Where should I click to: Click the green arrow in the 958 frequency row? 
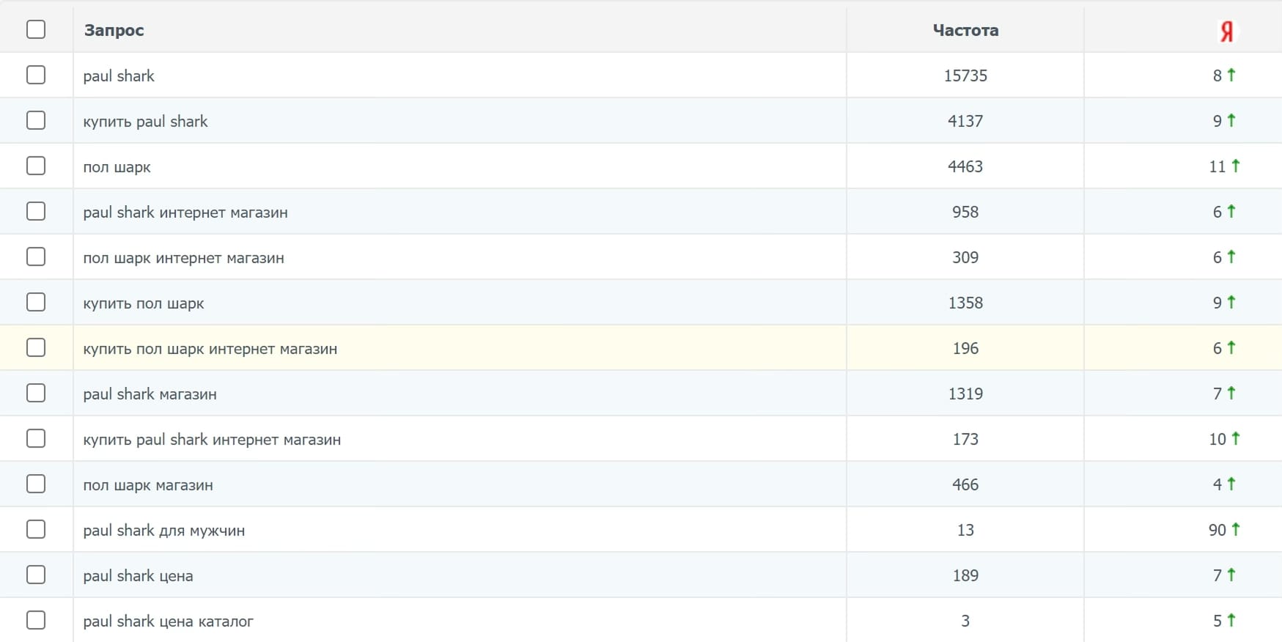click(x=1231, y=211)
